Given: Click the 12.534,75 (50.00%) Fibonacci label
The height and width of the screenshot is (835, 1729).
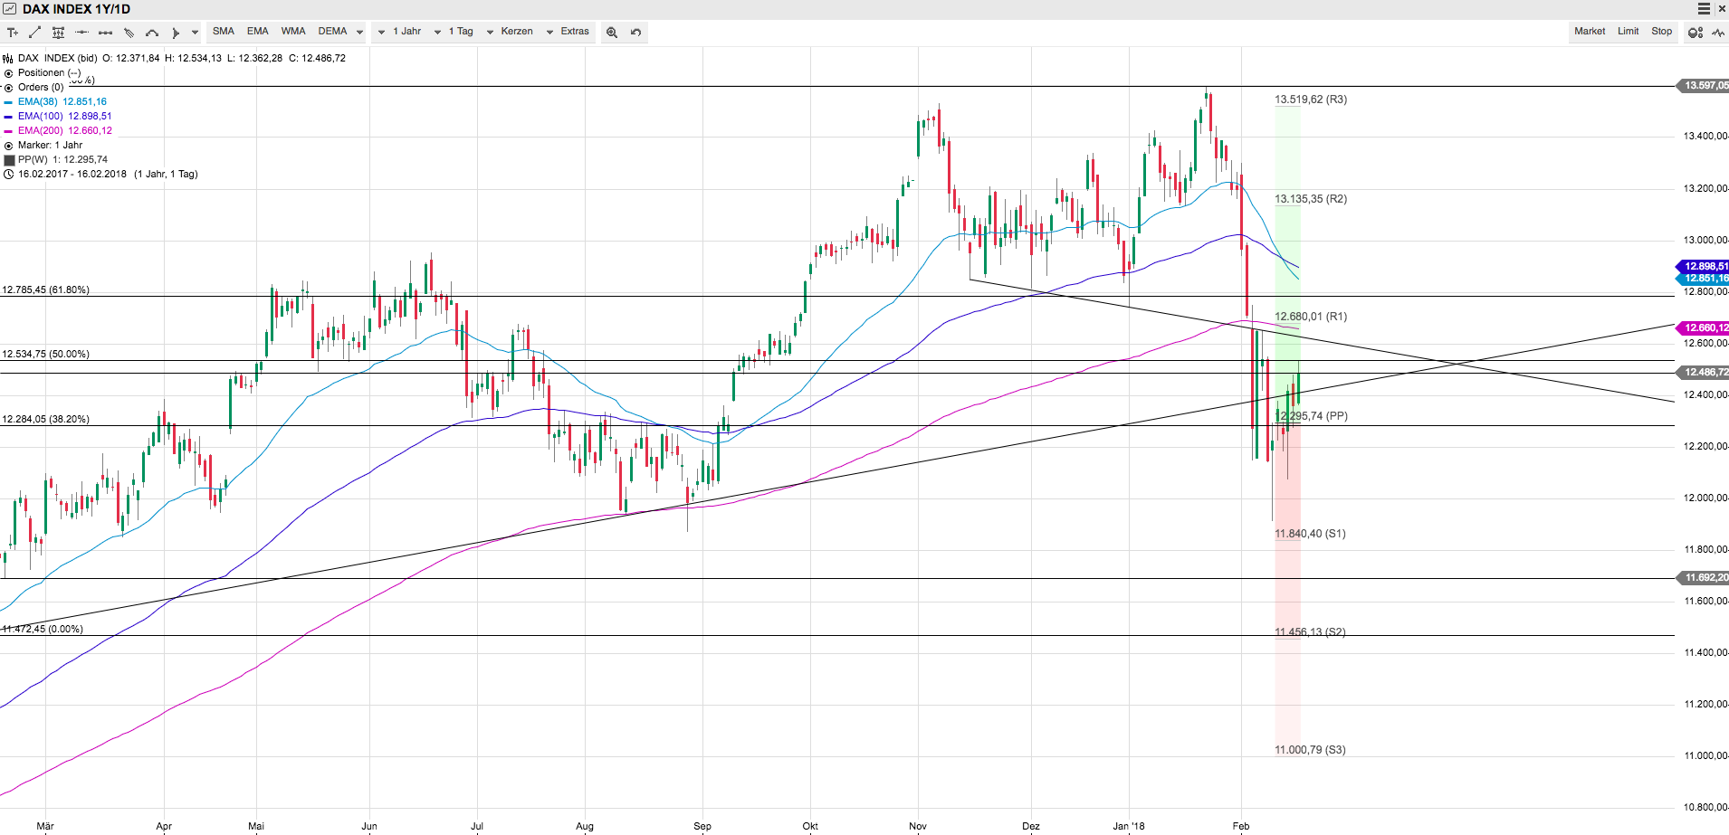Looking at the screenshot, I should click(x=46, y=355).
